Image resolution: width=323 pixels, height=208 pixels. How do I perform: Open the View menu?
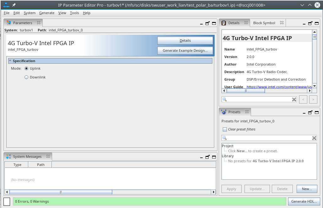pos(62,13)
